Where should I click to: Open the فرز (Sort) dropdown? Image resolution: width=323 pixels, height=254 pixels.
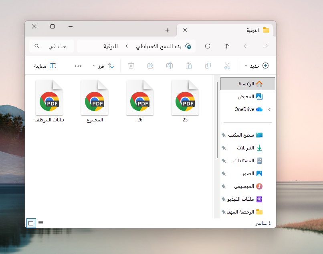[103, 66]
